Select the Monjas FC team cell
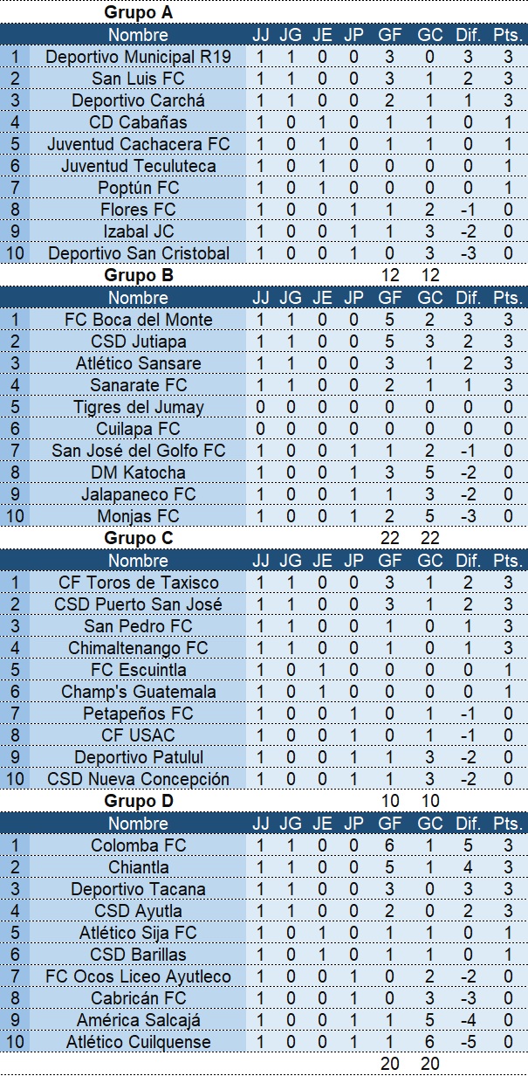 click(138, 516)
